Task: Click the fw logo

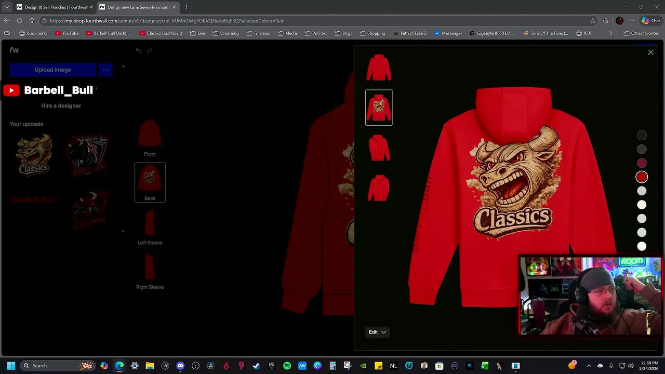Action: [x=14, y=50]
